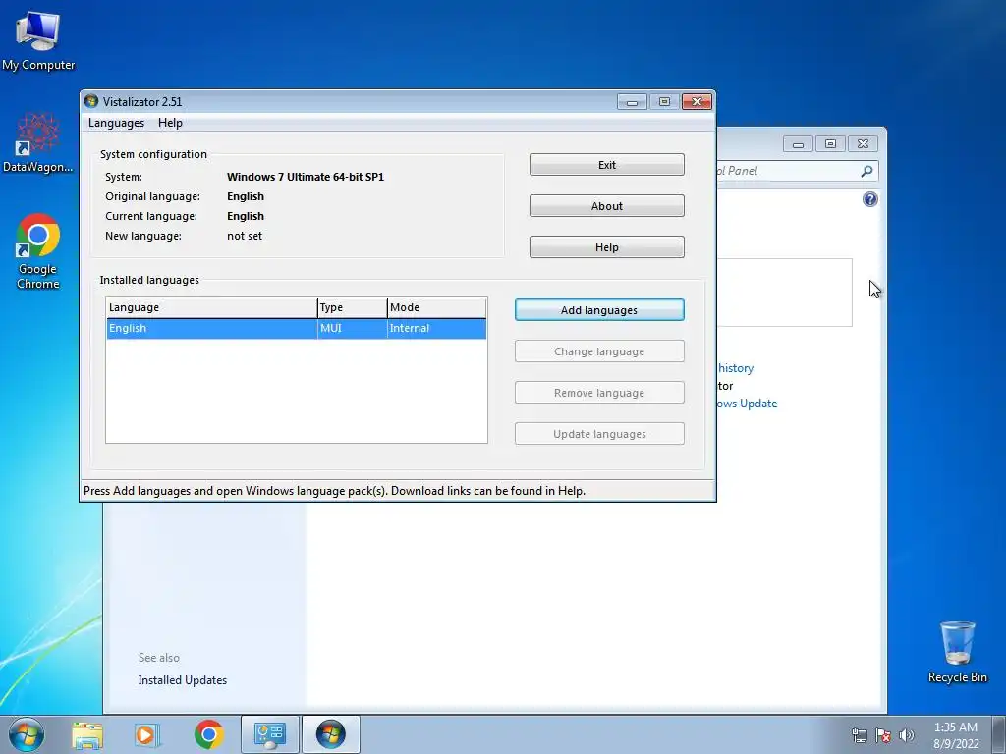Viewport: 1006px width, 754px height.
Task: Maximize the Control Panel window
Action: click(x=830, y=144)
